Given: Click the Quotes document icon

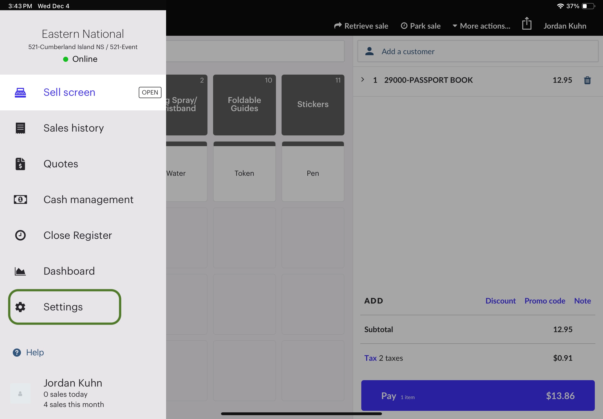Looking at the screenshot, I should 20,164.
